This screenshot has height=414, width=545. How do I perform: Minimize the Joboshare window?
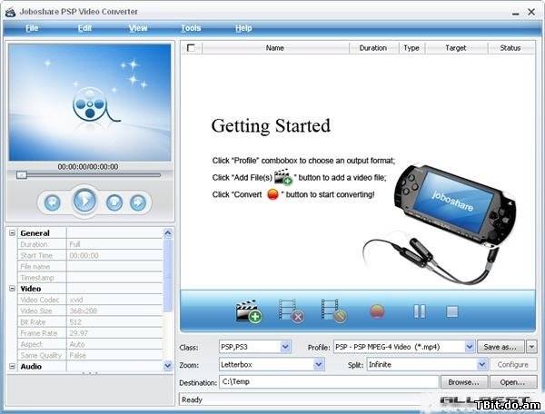pos(516,13)
